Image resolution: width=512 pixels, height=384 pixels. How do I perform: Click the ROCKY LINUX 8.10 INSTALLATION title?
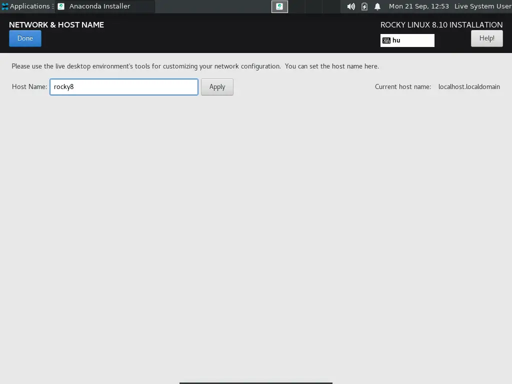(x=441, y=25)
